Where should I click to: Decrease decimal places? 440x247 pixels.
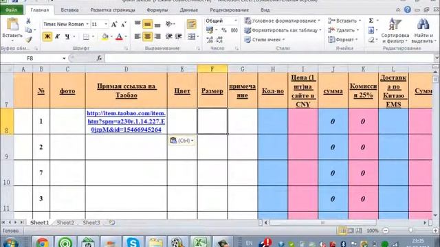click(219, 40)
